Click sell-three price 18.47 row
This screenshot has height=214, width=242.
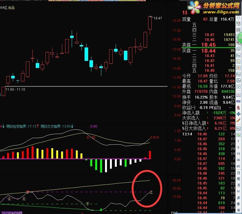pos(209,35)
